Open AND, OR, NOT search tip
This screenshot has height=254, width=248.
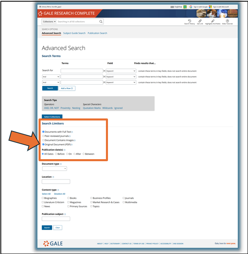(52, 108)
